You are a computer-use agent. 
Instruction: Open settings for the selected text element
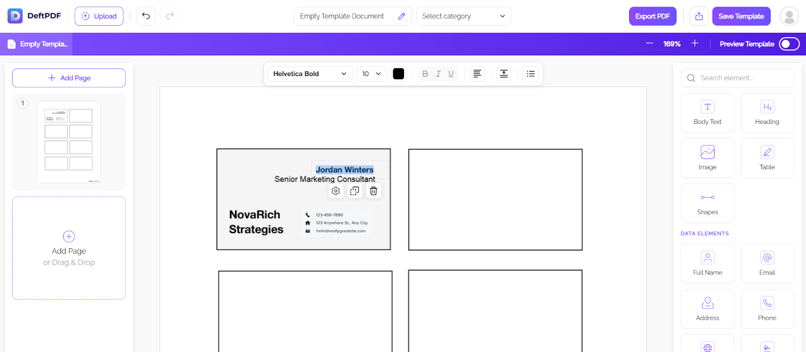click(x=336, y=191)
